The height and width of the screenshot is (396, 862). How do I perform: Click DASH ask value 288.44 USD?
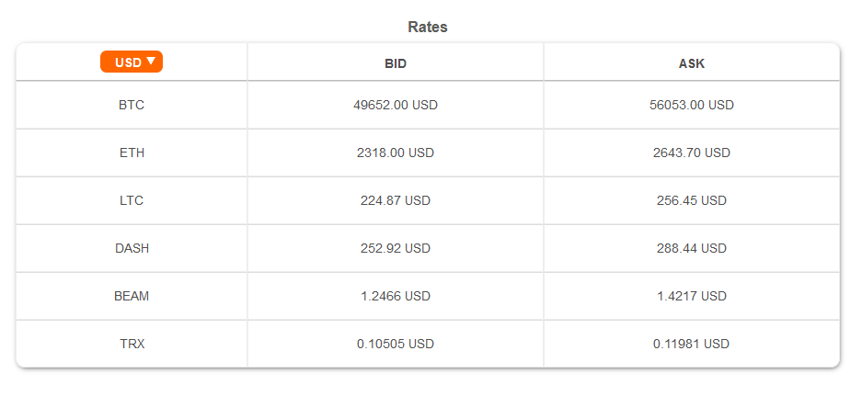point(692,248)
